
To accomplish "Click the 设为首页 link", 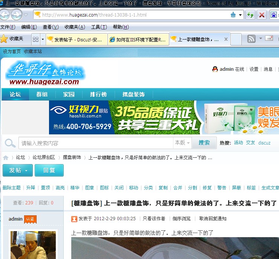I will [12, 52].
